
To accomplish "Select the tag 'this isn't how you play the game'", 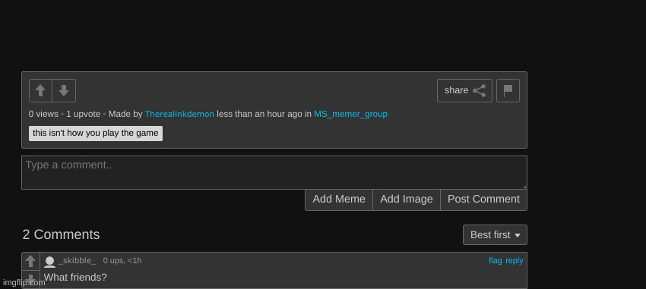I will (96, 134).
